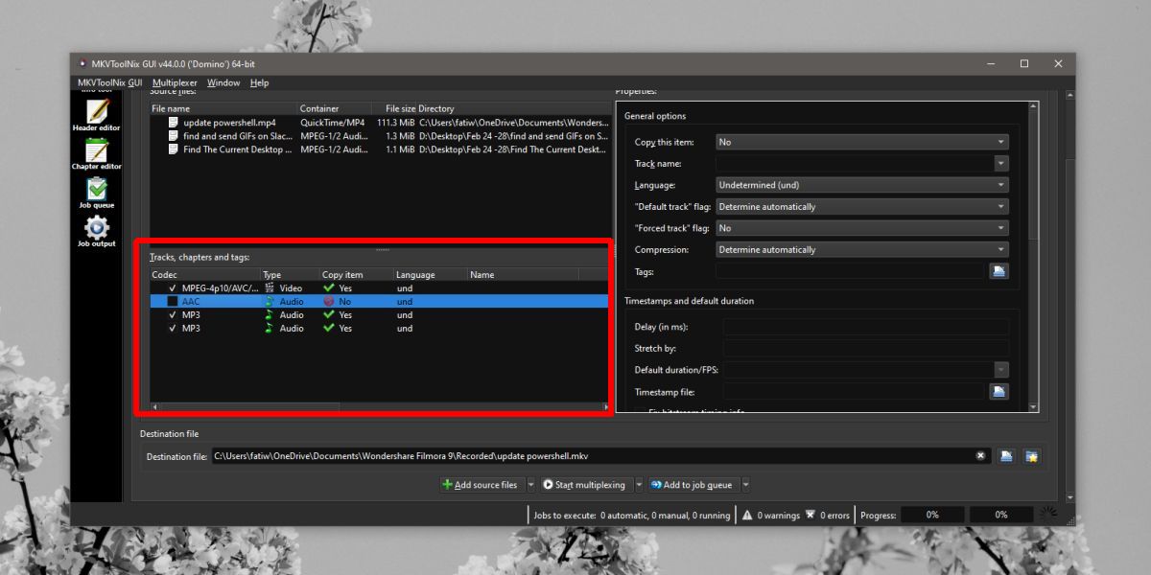The height and width of the screenshot is (575, 1151).
Task: Open the Window menu
Action: coord(223,82)
